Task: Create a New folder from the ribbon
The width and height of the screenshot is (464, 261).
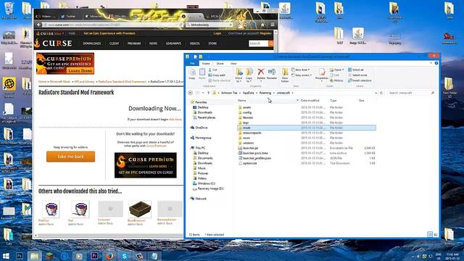Action: [285, 75]
